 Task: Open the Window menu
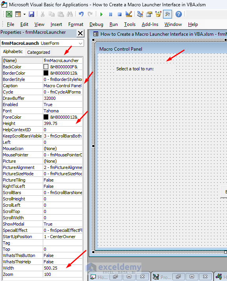[173, 24]
